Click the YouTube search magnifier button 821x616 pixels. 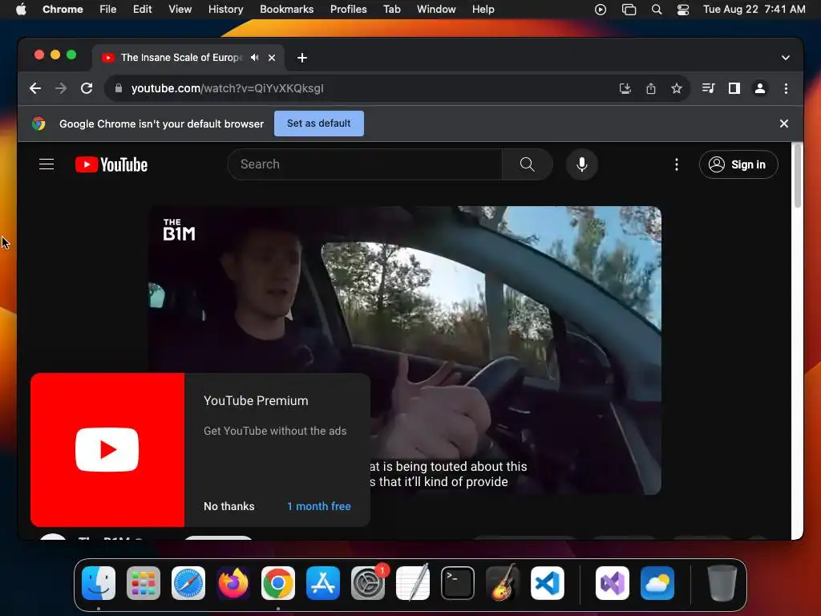click(x=528, y=164)
